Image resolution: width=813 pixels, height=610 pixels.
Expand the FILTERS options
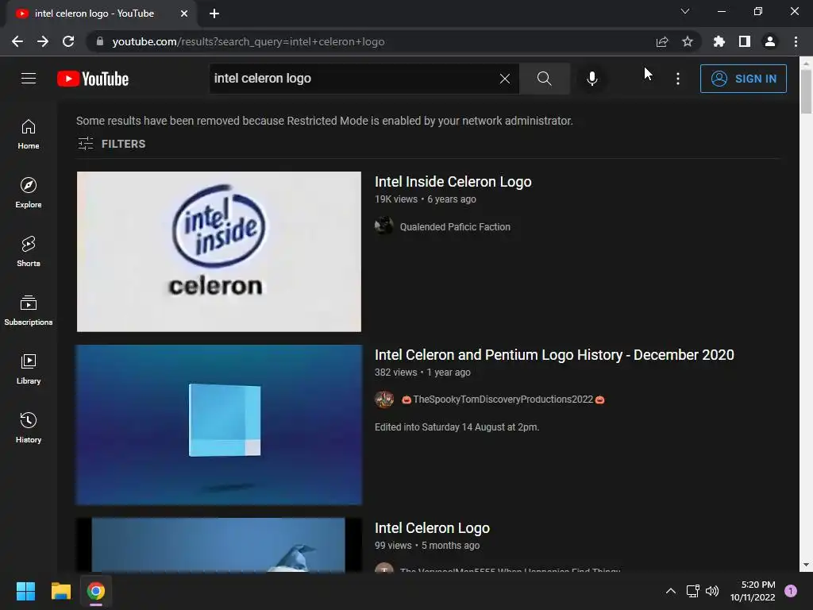click(x=111, y=144)
